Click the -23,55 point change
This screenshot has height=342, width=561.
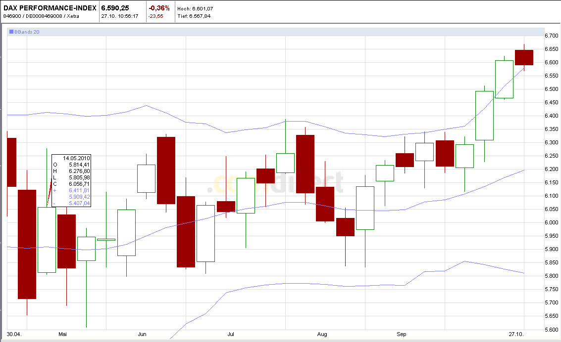click(x=156, y=16)
